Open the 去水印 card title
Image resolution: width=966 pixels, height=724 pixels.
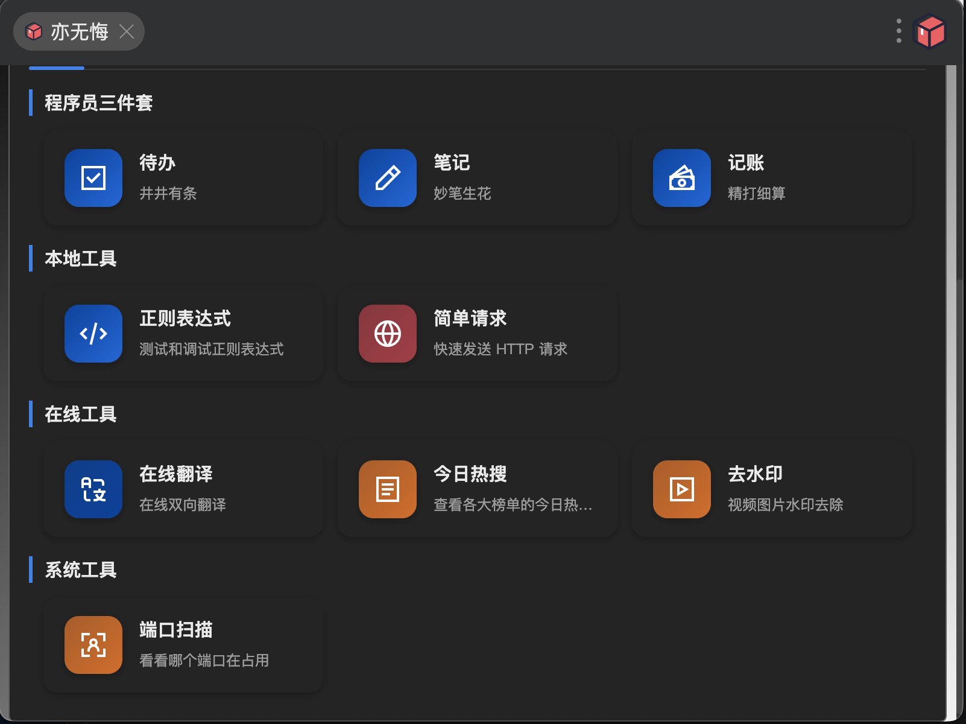[x=755, y=474]
